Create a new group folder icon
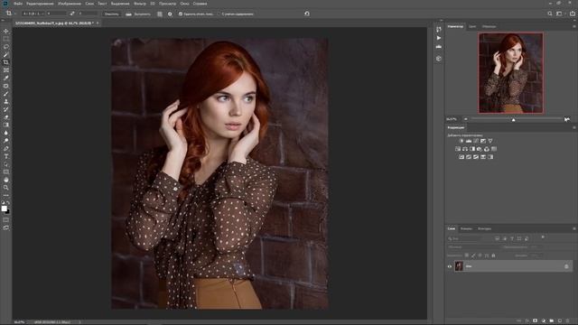 point(552,321)
